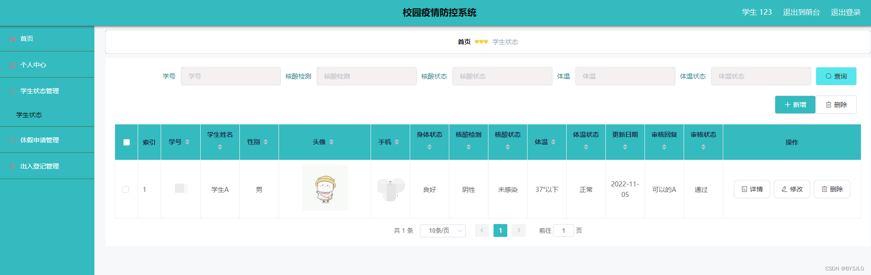Sort the table by 体温 column arrows

coord(553,142)
